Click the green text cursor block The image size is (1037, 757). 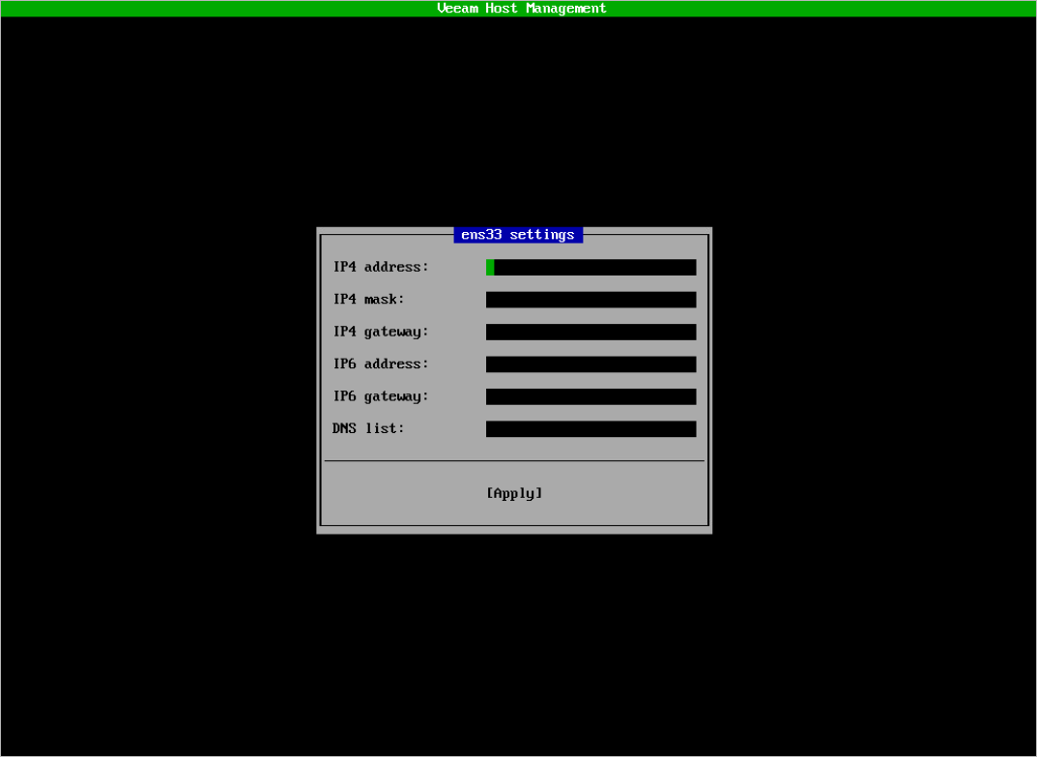(x=490, y=267)
